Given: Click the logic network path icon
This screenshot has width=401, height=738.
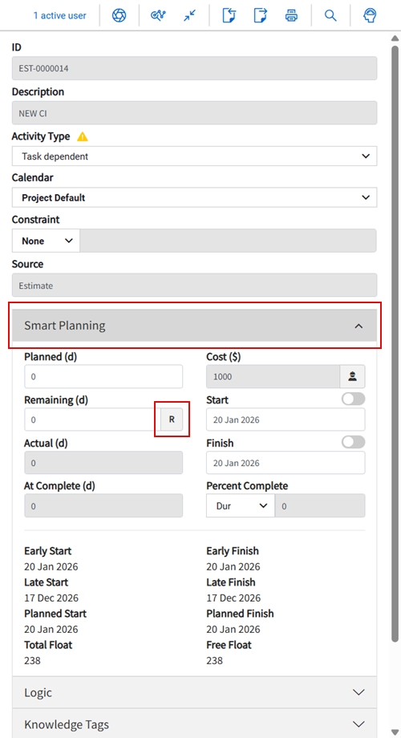Looking at the screenshot, I should [x=158, y=15].
